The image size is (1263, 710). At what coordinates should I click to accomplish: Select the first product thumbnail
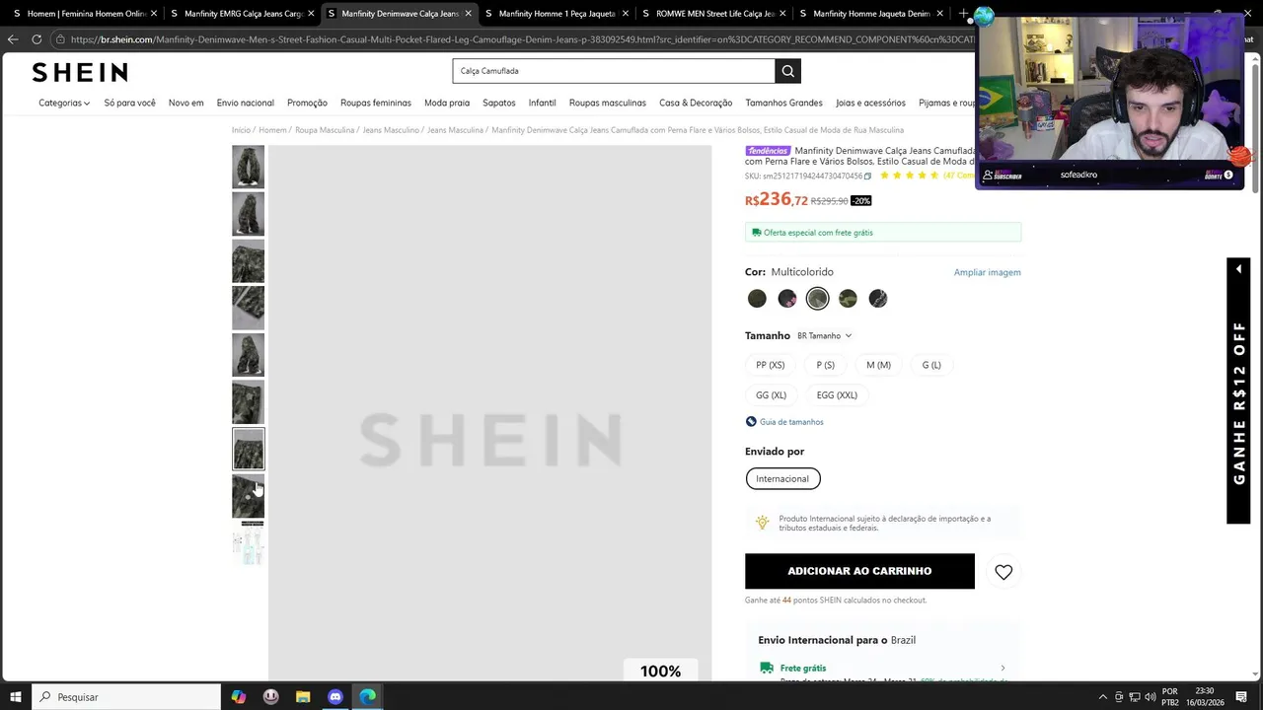248,167
